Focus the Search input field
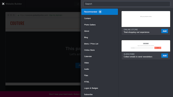The height and width of the screenshot is (97, 173). click(x=127, y=4)
